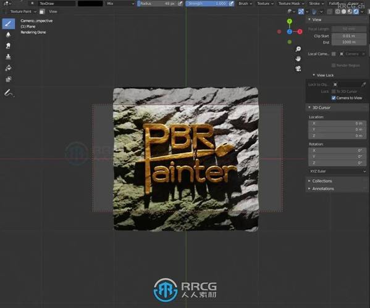Select the Annotate tool

point(9,93)
